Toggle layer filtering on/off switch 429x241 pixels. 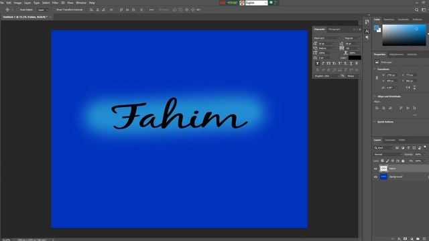425,147
